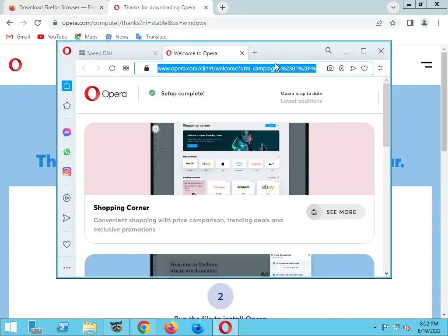Screen dimensions: 448x336
Task: Open WhatsApp in Opera sidebar
Action: click(x=67, y=152)
